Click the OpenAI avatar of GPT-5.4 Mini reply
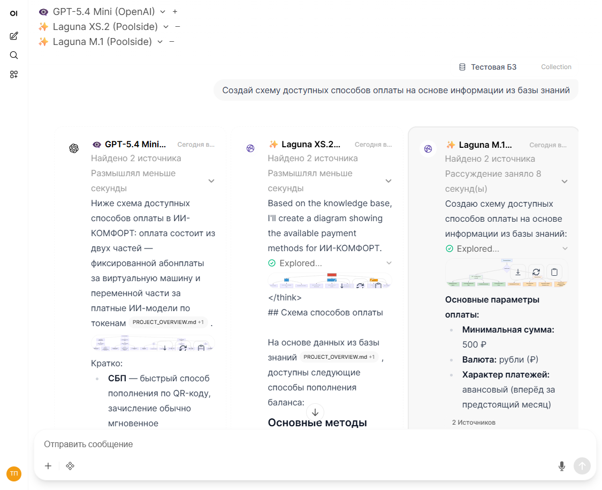The height and width of the screenshot is (490, 602). (74, 148)
